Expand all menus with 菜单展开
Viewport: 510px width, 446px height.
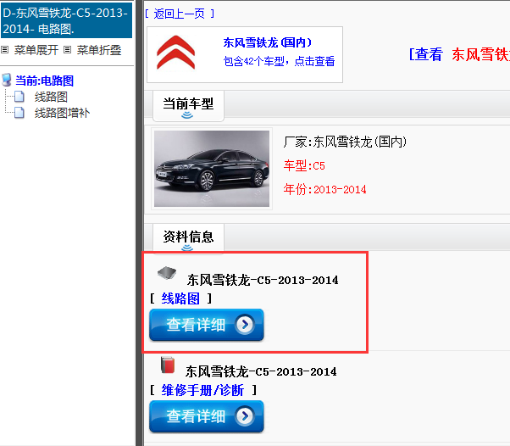36,50
